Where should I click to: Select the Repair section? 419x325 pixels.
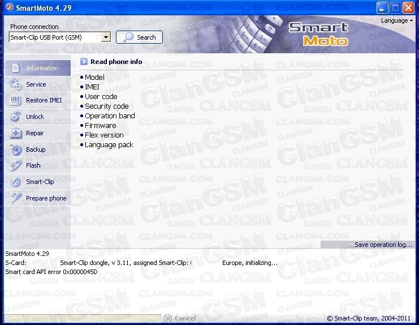[x=38, y=133]
